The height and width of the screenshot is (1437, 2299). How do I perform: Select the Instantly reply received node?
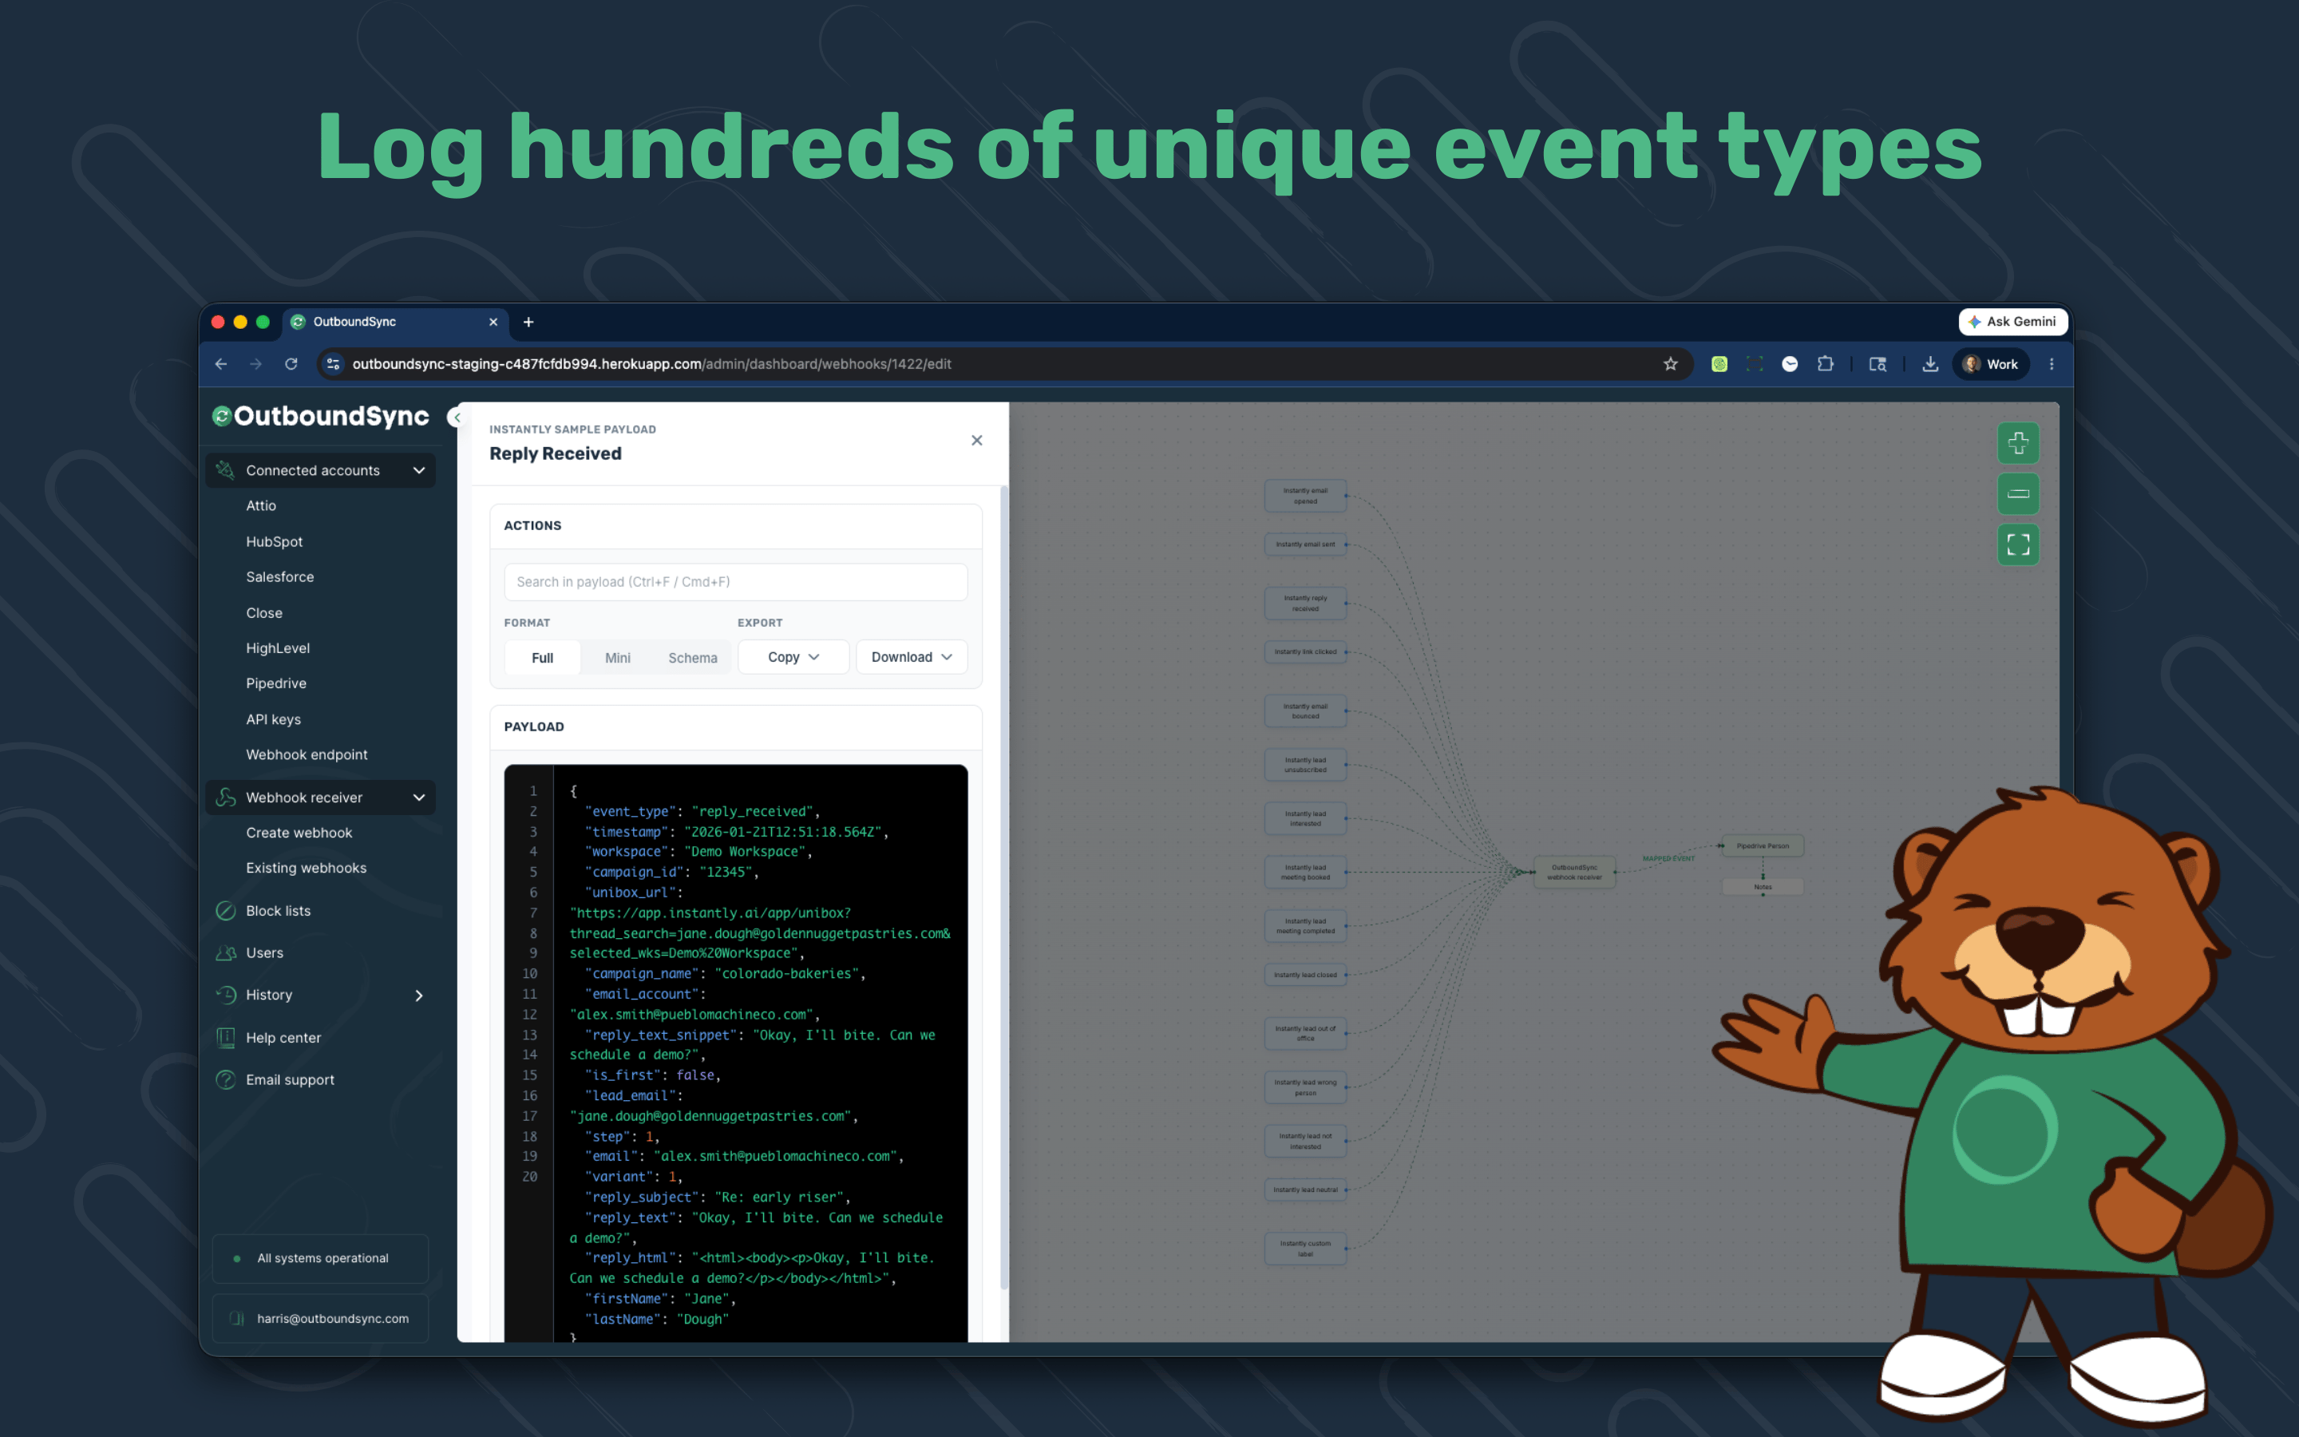point(1305,604)
